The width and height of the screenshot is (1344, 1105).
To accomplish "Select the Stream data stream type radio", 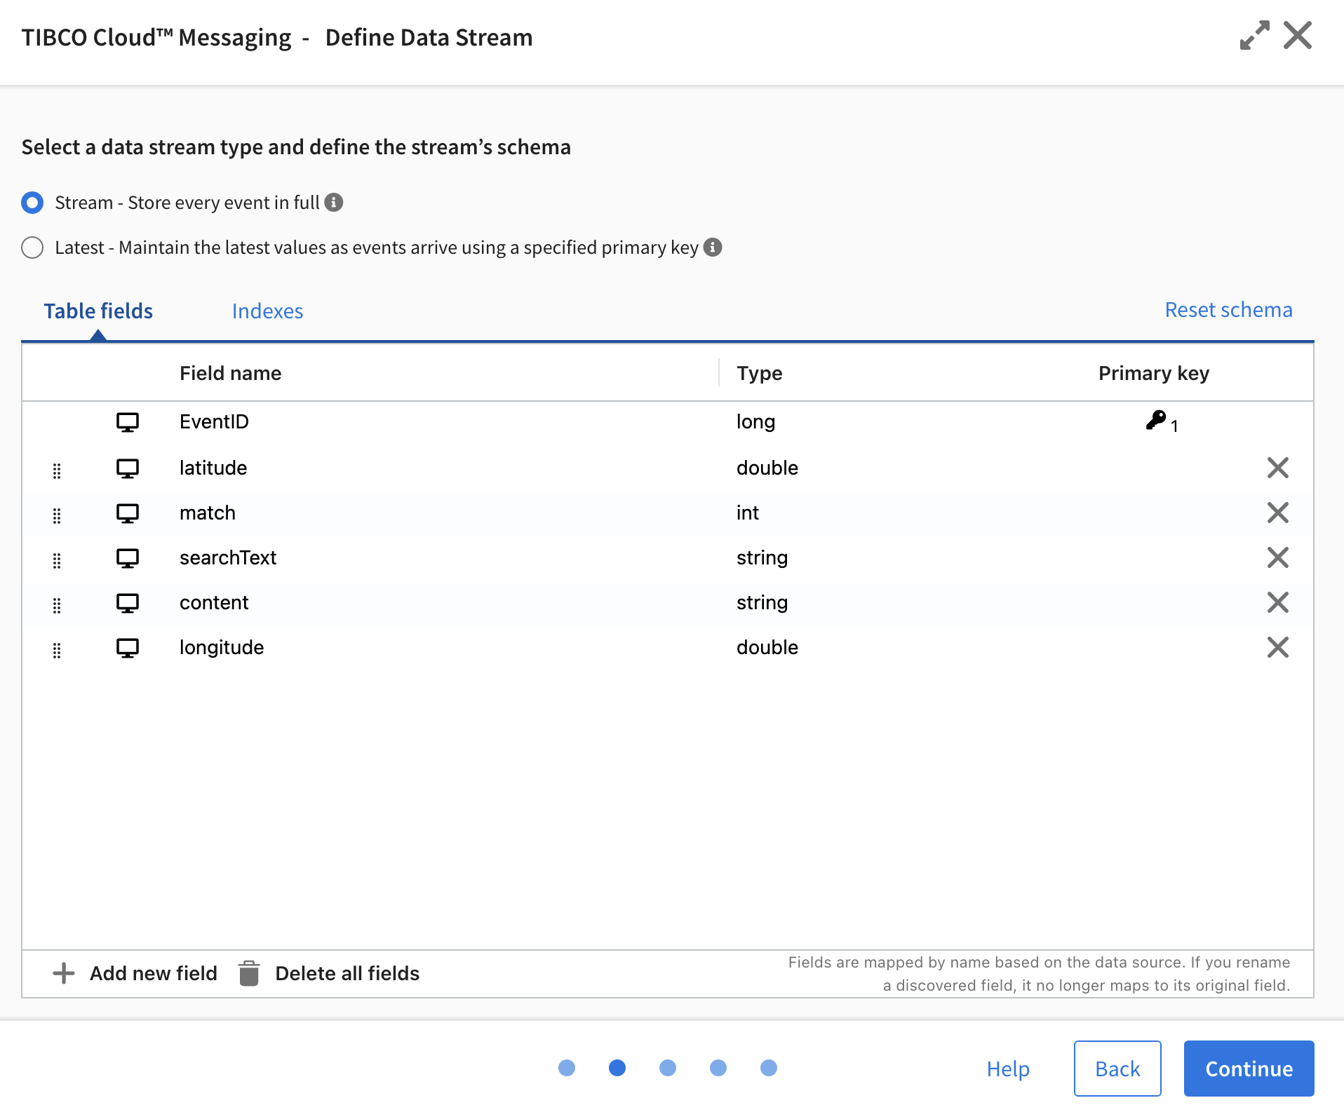I will tap(32, 203).
